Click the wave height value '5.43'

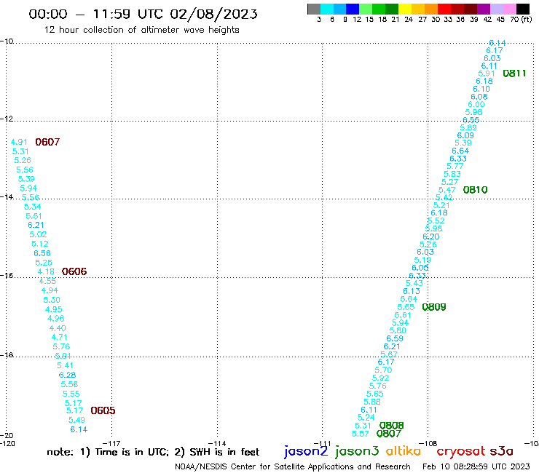coord(414,283)
